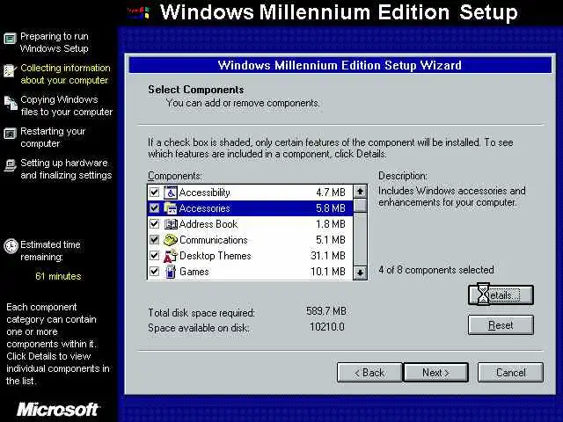Click the Collecting information step icon

point(10,70)
